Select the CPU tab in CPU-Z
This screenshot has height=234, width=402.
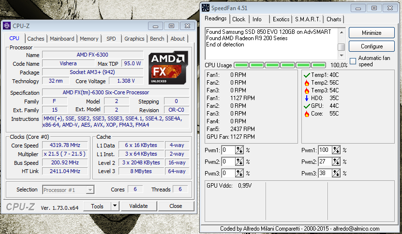click(x=14, y=38)
